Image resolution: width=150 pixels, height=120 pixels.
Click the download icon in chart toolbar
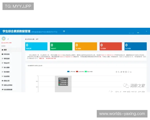(131, 72)
